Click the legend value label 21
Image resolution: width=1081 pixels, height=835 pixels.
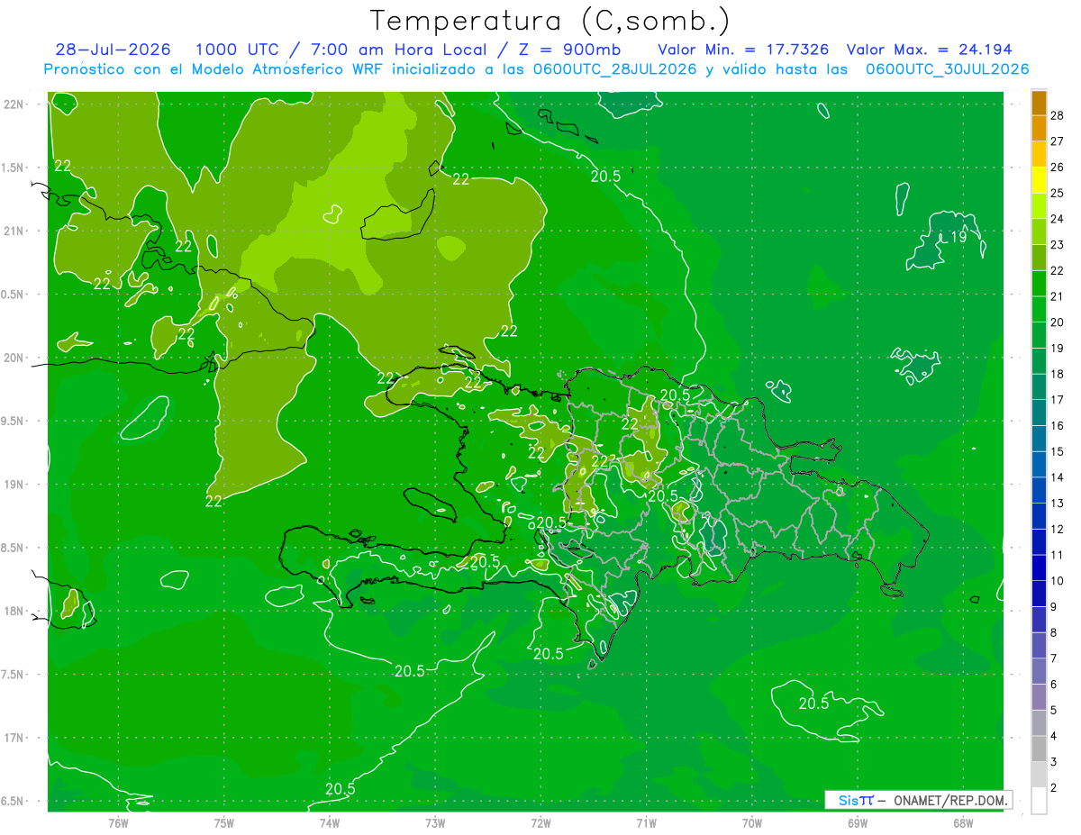point(1057,296)
